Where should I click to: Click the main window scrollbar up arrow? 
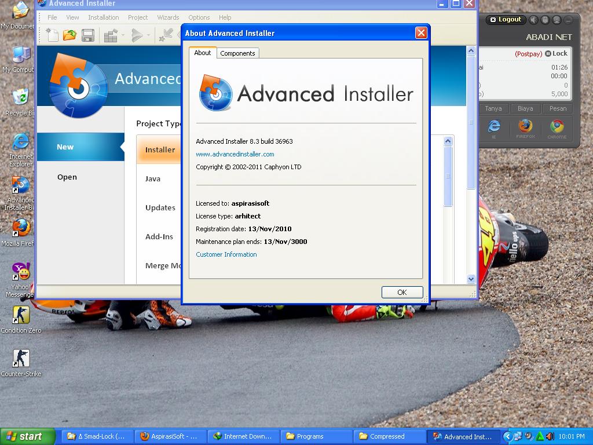coord(471,50)
